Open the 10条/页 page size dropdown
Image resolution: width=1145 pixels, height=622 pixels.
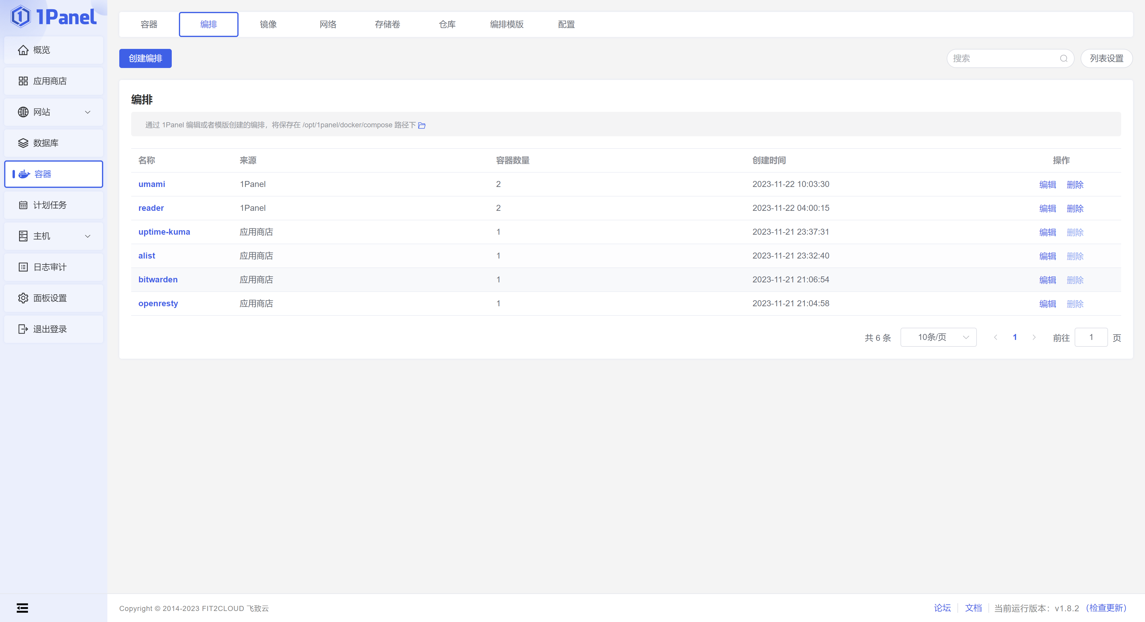click(938, 338)
